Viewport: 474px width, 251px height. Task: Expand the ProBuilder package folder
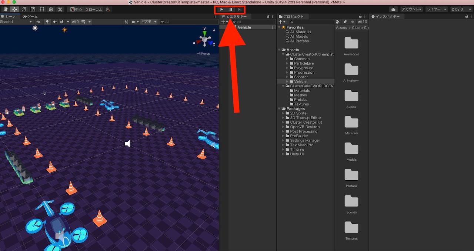[x=283, y=136]
